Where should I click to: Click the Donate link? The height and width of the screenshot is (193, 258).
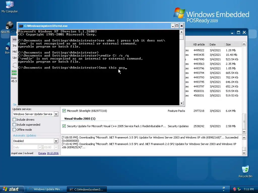point(42,153)
